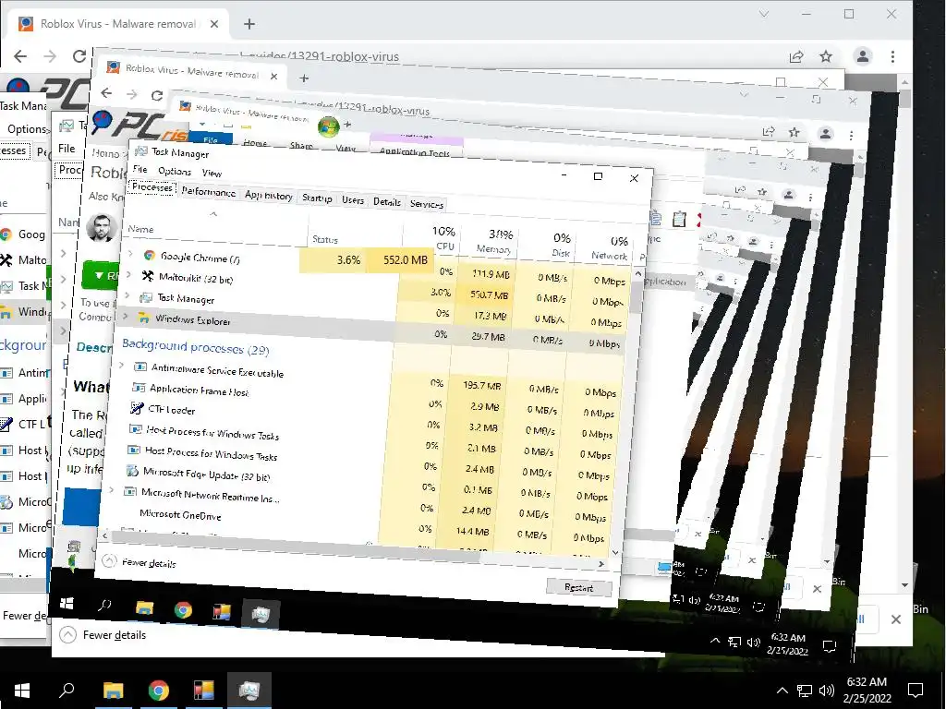Screen dimensions: 946x709
Task: Open tab search chevron in outermost Chrome
Action: click(764, 14)
